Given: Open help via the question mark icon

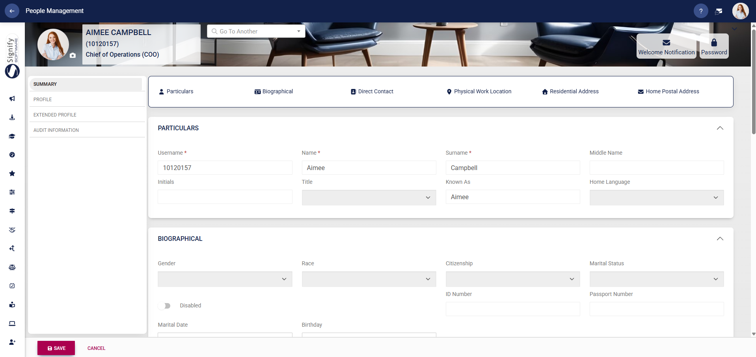Looking at the screenshot, I should coord(700,11).
